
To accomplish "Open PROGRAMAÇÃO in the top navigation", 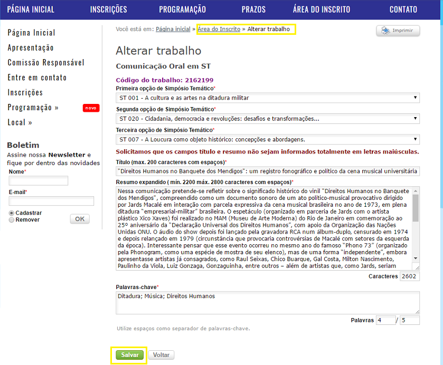I will click(182, 9).
